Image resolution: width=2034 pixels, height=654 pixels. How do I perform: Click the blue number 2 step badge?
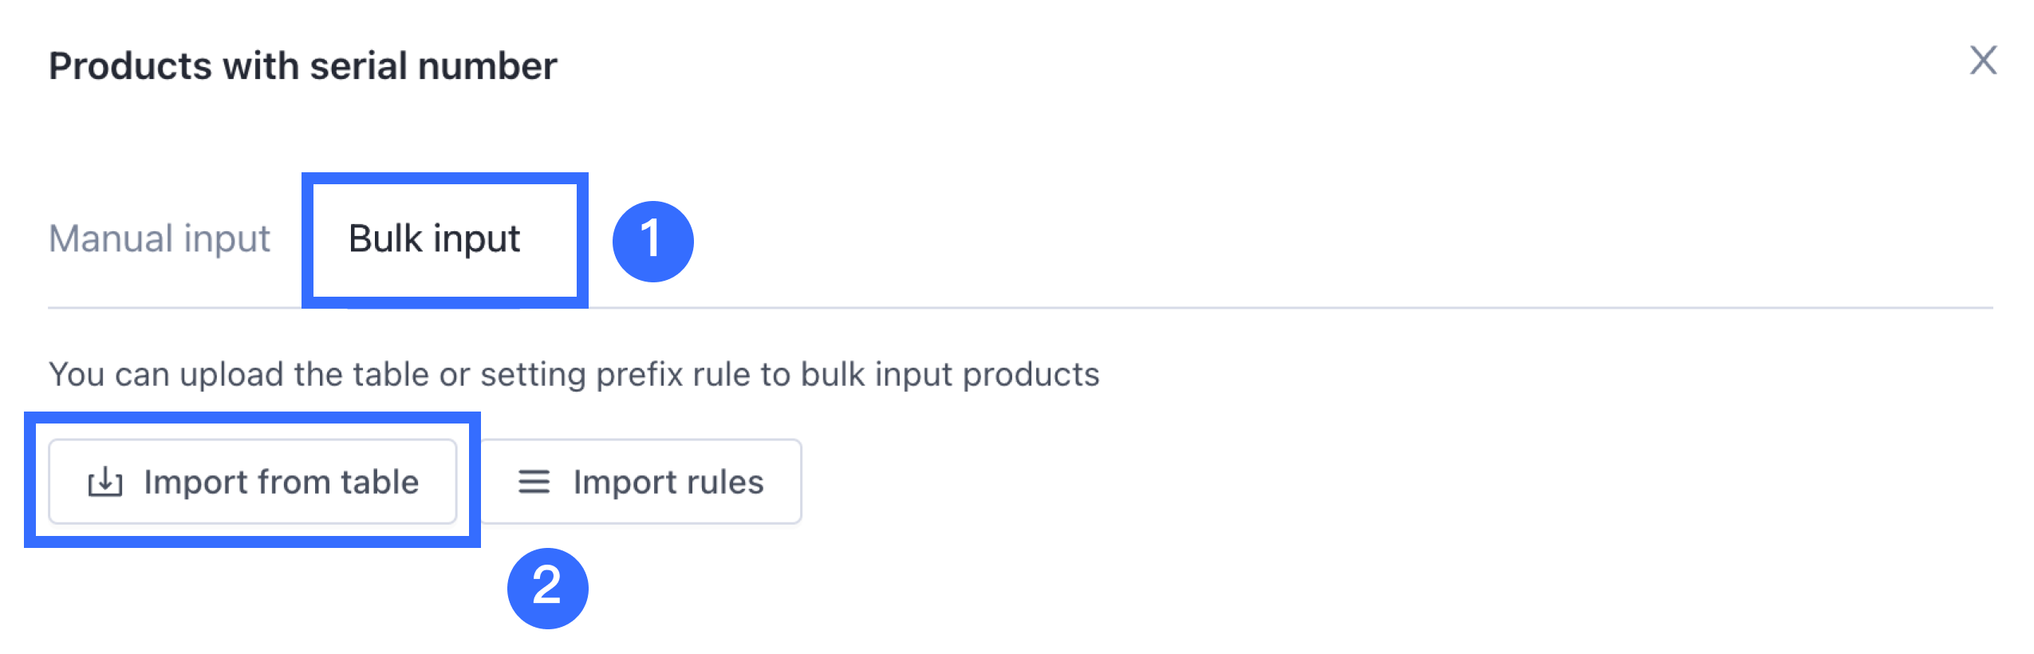[x=547, y=588]
